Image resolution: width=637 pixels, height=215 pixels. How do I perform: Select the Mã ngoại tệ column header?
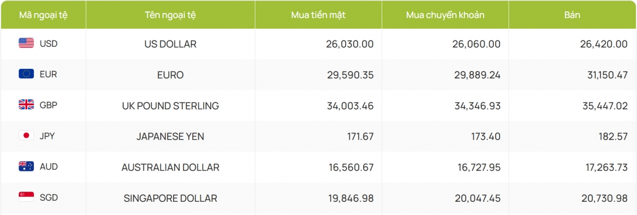point(43,15)
